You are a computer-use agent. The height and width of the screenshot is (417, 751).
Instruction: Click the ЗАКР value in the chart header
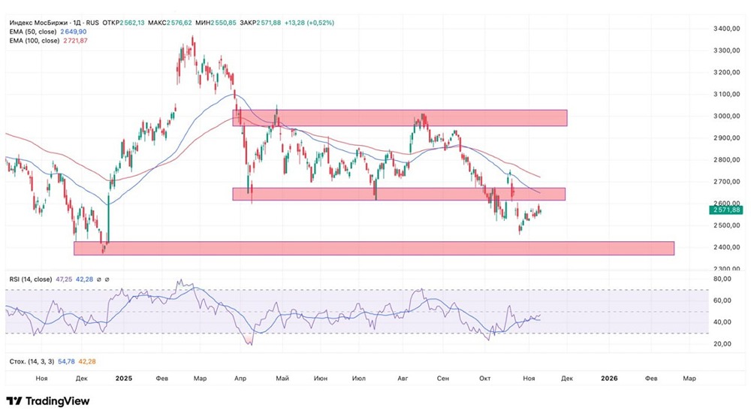(269, 23)
